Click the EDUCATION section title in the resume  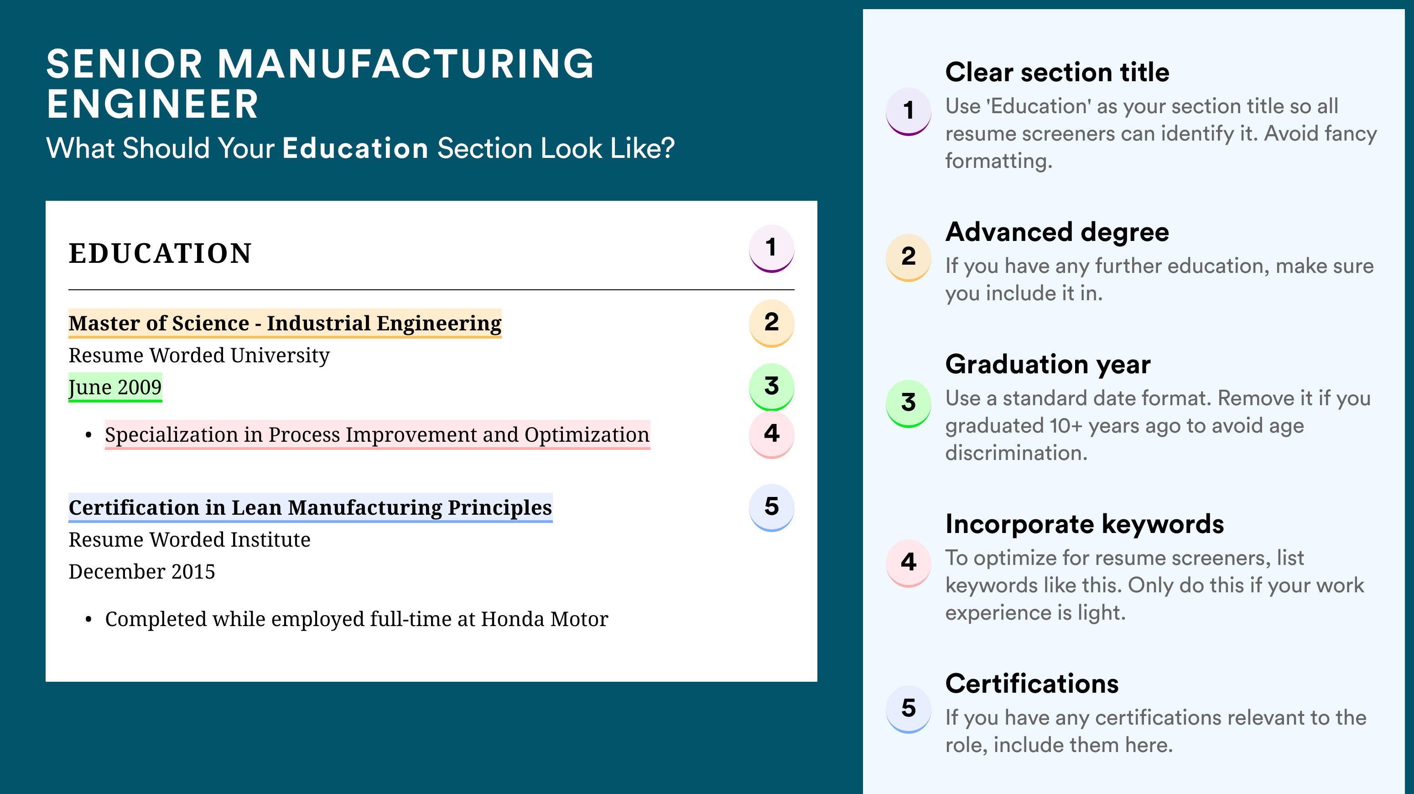(x=160, y=254)
